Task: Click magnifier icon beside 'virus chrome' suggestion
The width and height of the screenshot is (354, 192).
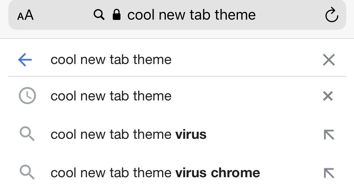Action: (27, 173)
